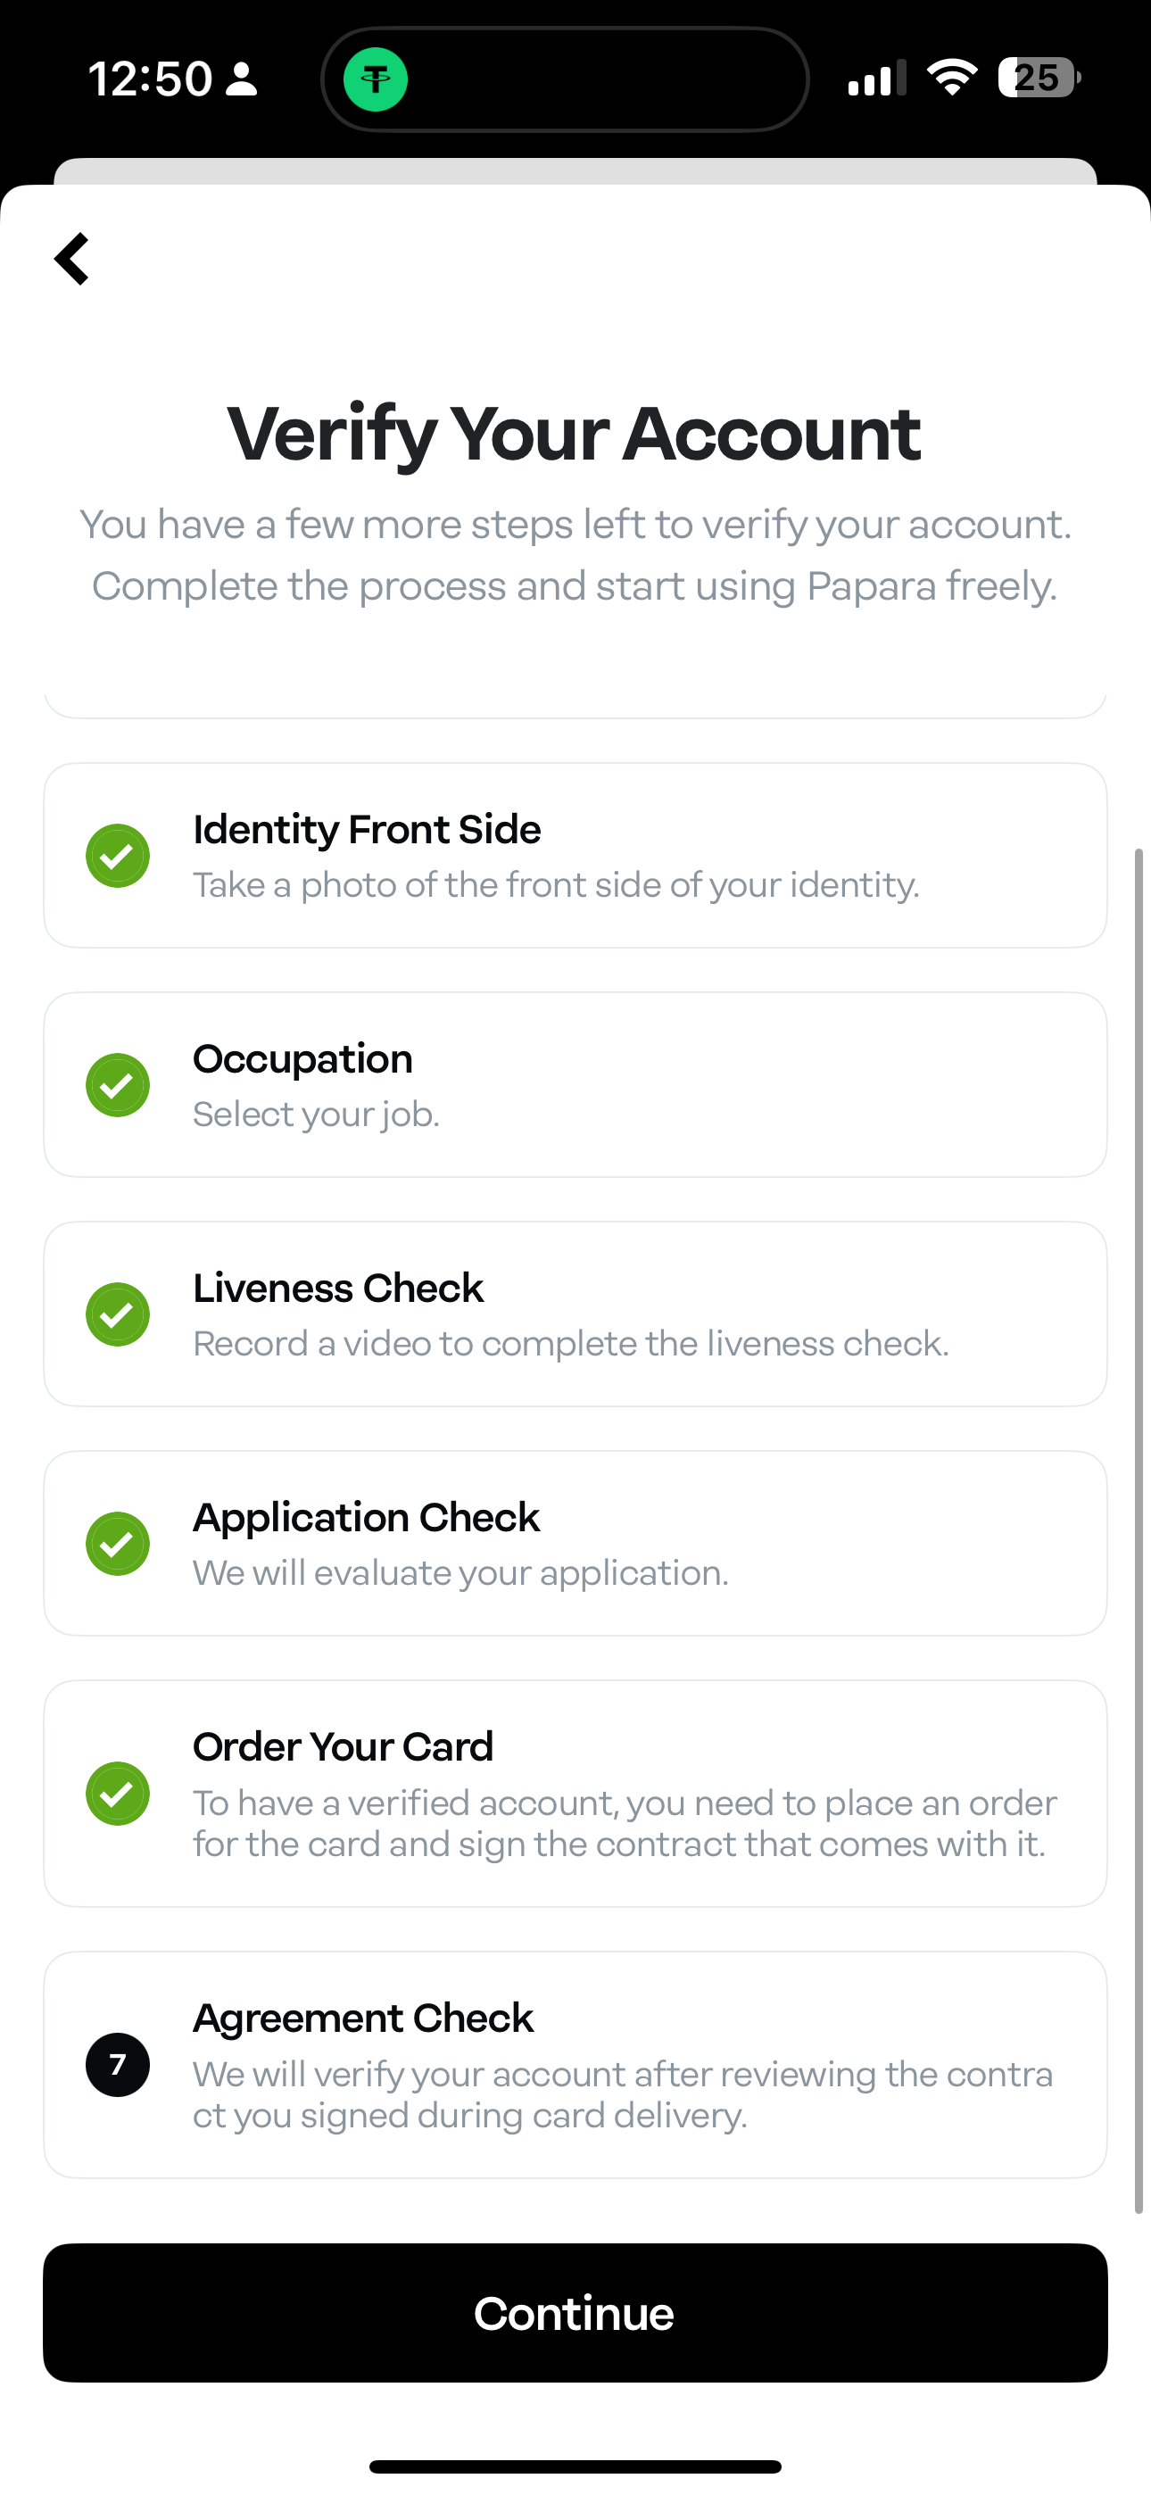Tap the Tether icon in Dynamic Island

point(376,79)
